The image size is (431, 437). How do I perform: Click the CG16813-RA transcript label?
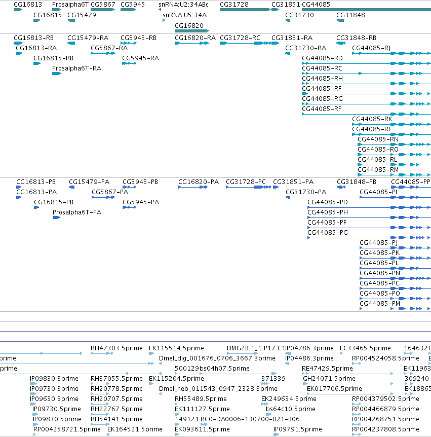[x=36, y=48]
